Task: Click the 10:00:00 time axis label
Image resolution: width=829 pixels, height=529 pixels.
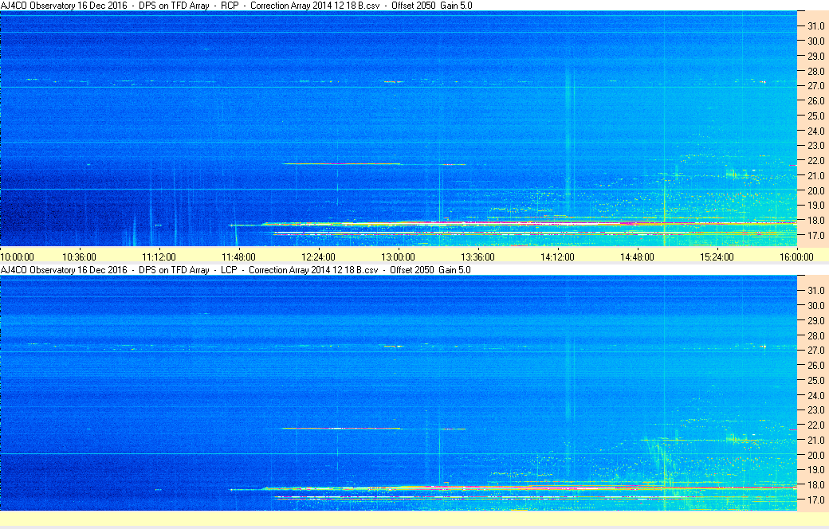Action: pos(18,257)
